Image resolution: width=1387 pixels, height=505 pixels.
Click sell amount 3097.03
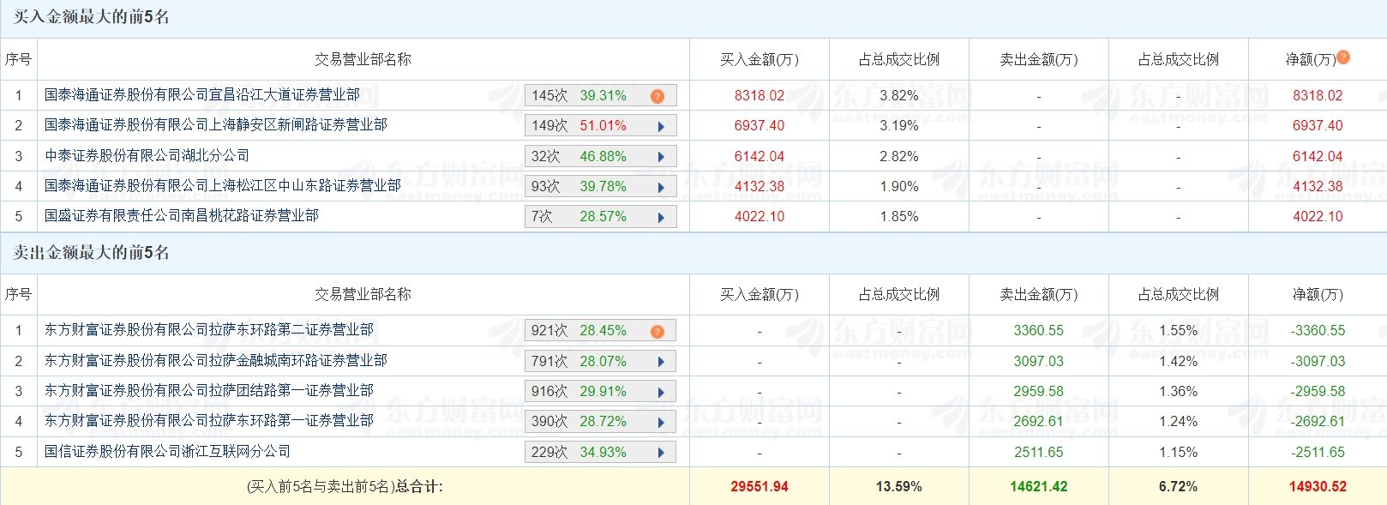1039,362
